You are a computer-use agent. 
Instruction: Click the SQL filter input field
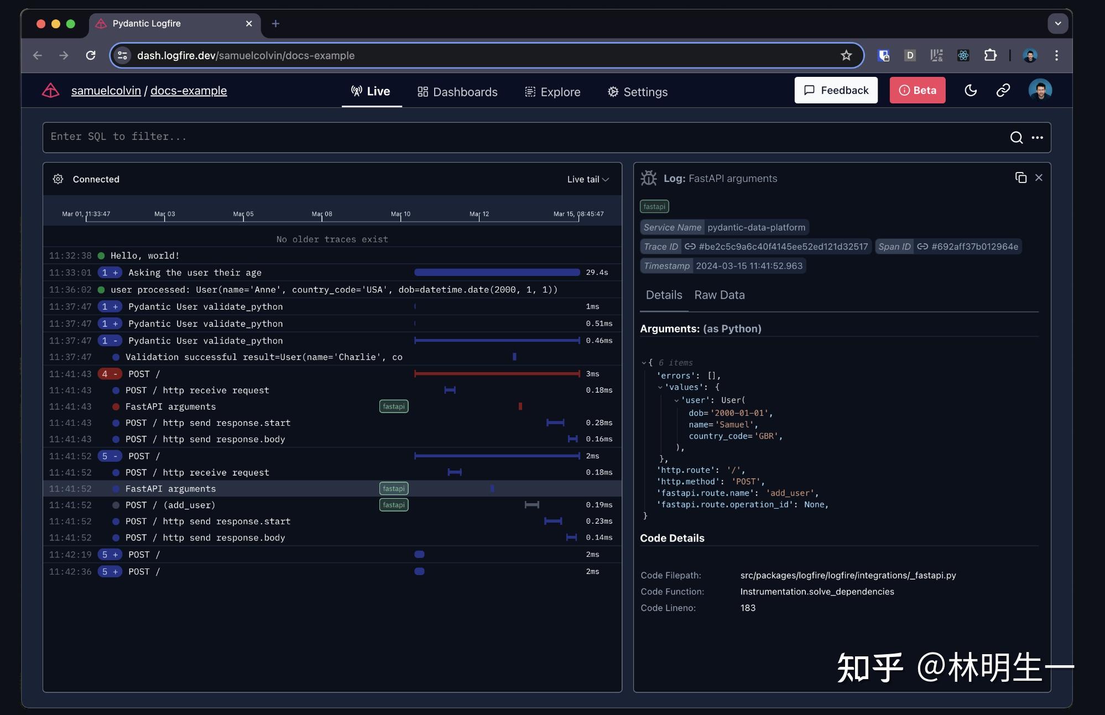[x=332, y=137]
